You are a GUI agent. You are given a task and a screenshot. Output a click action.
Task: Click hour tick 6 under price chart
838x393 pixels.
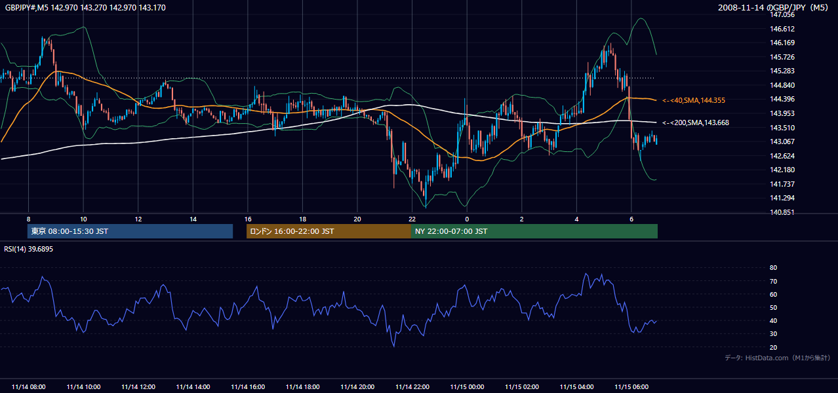pos(631,219)
